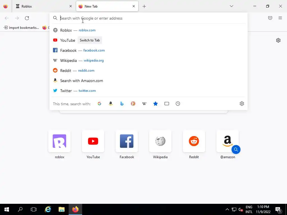Choose Wikipedia wikipedia.org suggestion
Viewport: 287px width, 215px height.
pyautogui.click(x=149, y=60)
